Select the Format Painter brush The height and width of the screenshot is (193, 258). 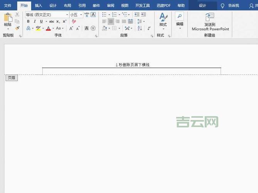17,28
